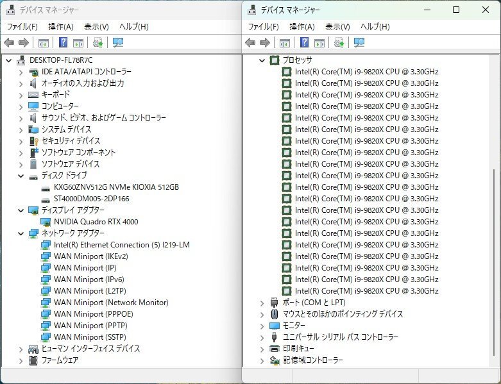Open ファイル(F) menu in right window
Screen dimensions: 501x384
[264, 27]
